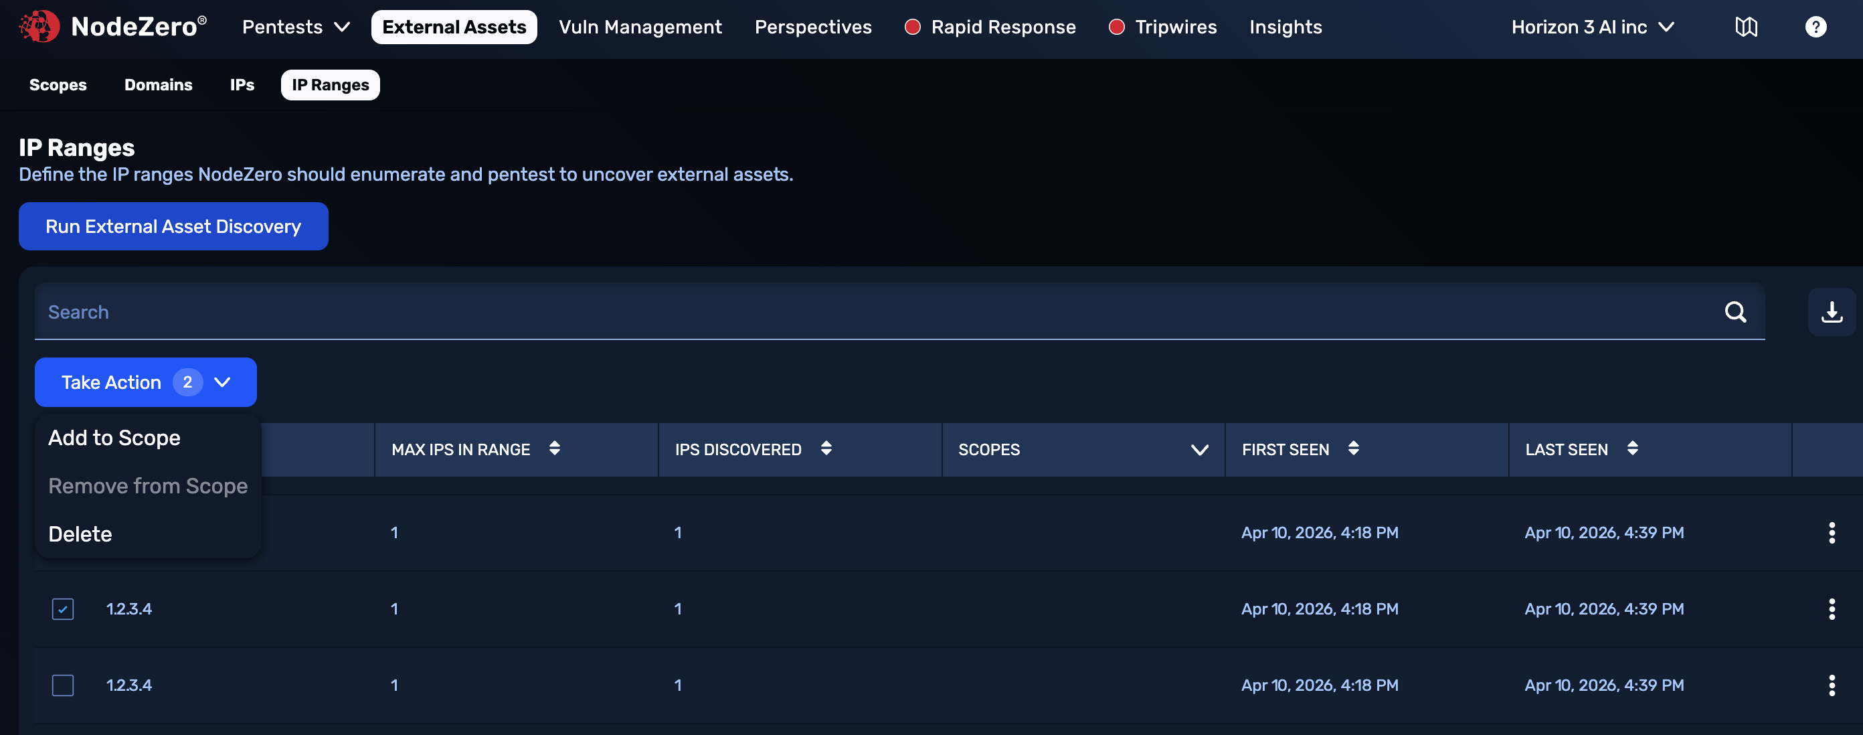Sort by IPs Discovered arrows
This screenshot has width=1863, height=735.
tap(826, 448)
